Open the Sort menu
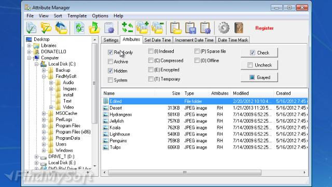This screenshot has height=187, width=332. tap(58, 16)
